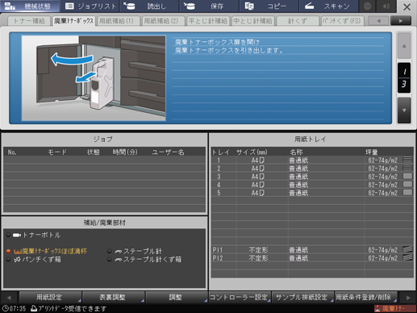Open the 調整 adjustment menu
Viewport: 417px width, 313px height.
coord(176,297)
